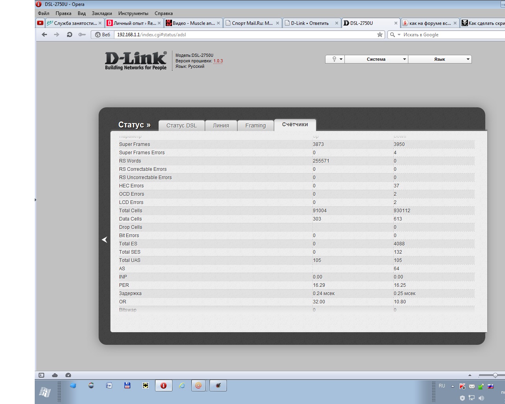The image size is (505, 404).
Task: Open the 'Вид' menu
Action: (x=82, y=13)
